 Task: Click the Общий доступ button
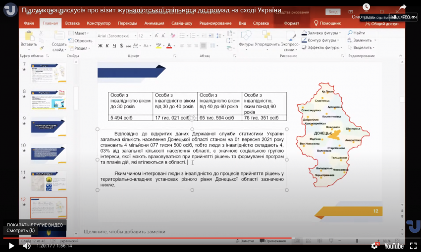pos(382,24)
